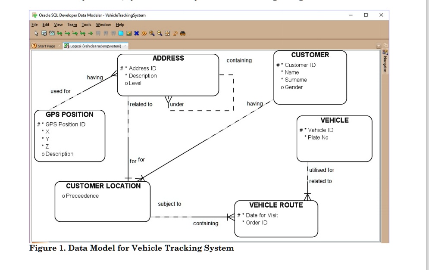Click the Zoom In magnifier icon
The image size is (429, 270).
[x=152, y=33]
